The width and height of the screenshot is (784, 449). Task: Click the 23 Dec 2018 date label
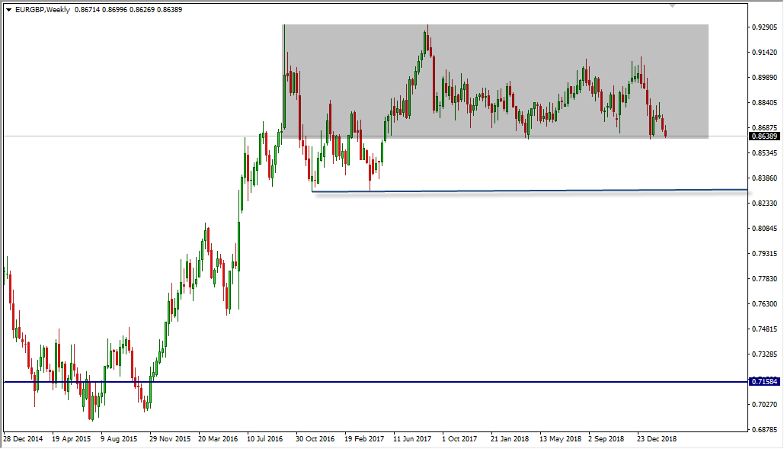click(657, 438)
